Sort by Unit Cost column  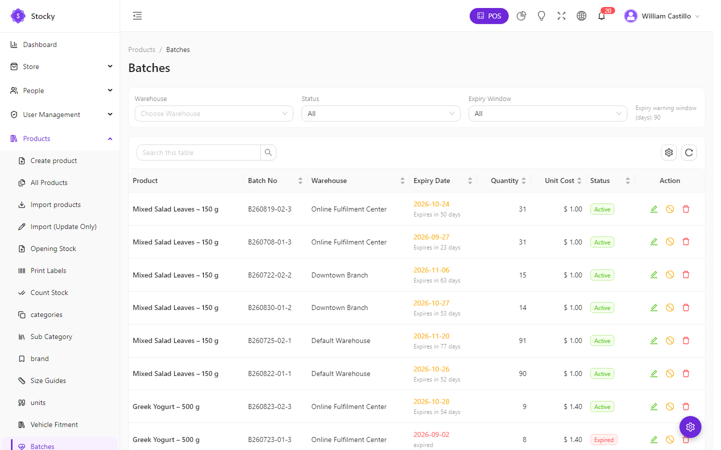click(559, 180)
